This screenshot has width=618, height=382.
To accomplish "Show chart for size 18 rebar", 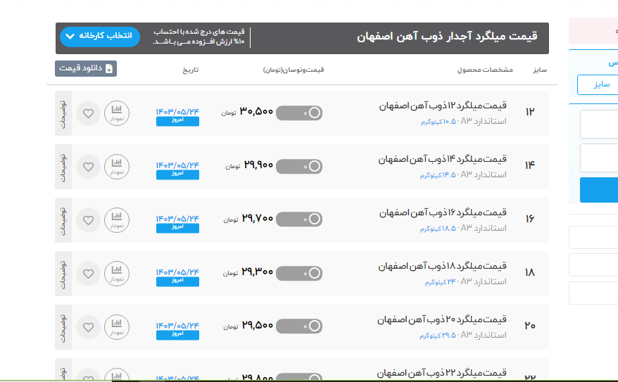I will (x=116, y=273).
